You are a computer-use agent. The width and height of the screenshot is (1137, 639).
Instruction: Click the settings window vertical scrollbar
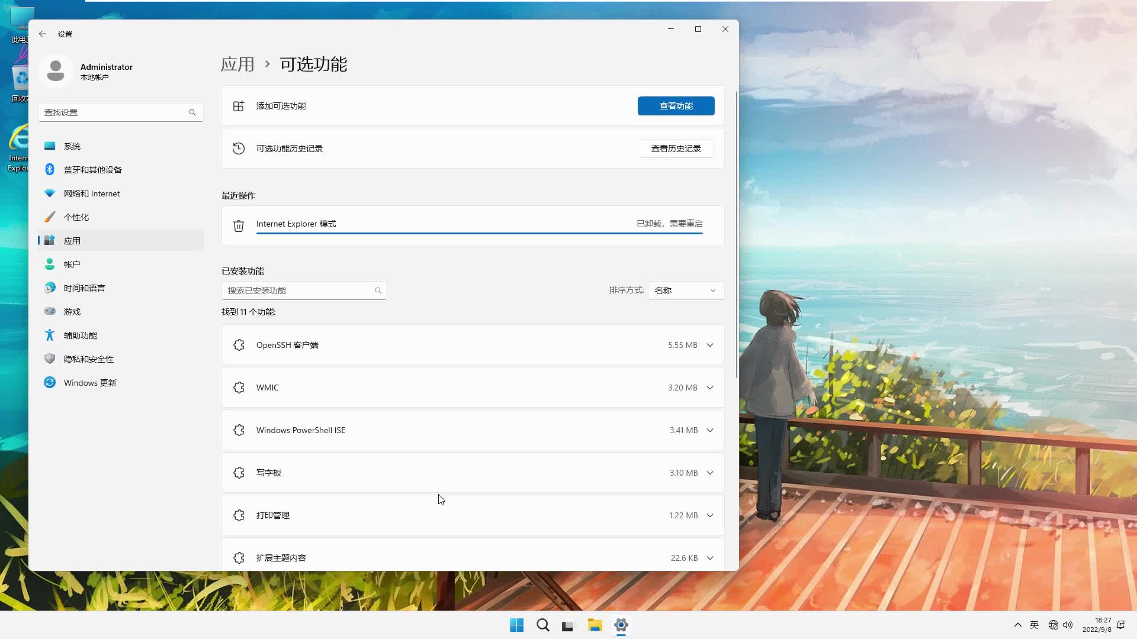coord(737,234)
